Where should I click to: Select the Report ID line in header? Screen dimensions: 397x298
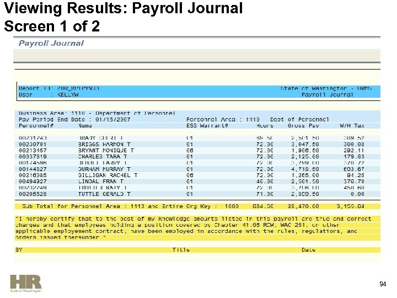point(59,88)
